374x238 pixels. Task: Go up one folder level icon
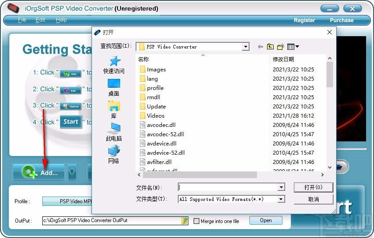pos(270,47)
